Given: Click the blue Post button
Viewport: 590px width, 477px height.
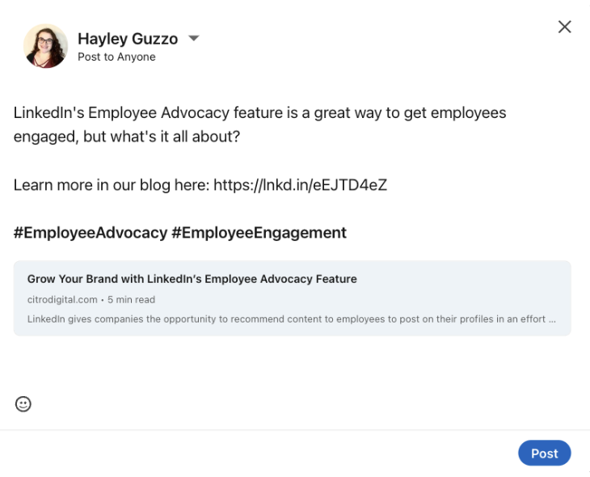Looking at the screenshot, I should (544, 453).
